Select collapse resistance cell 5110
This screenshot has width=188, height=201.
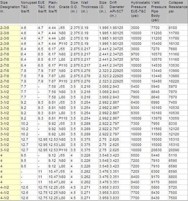(x=173, y=155)
